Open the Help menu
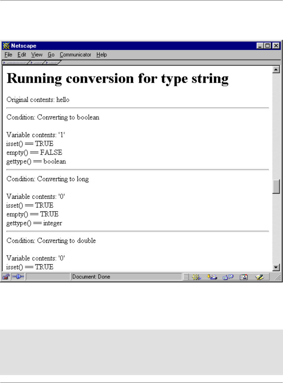Screen dimensions: 283x383 point(102,55)
